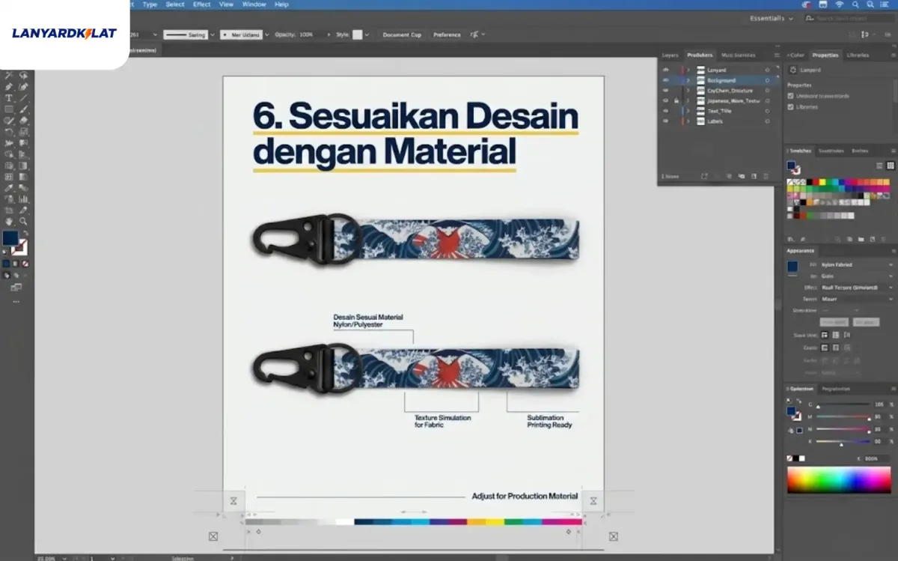Open the three-dot Edit Toolbar button

click(16, 302)
